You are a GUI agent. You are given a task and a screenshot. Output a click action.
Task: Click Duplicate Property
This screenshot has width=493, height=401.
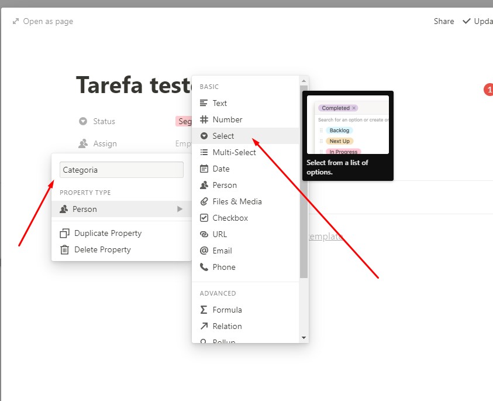click(122, 233)
